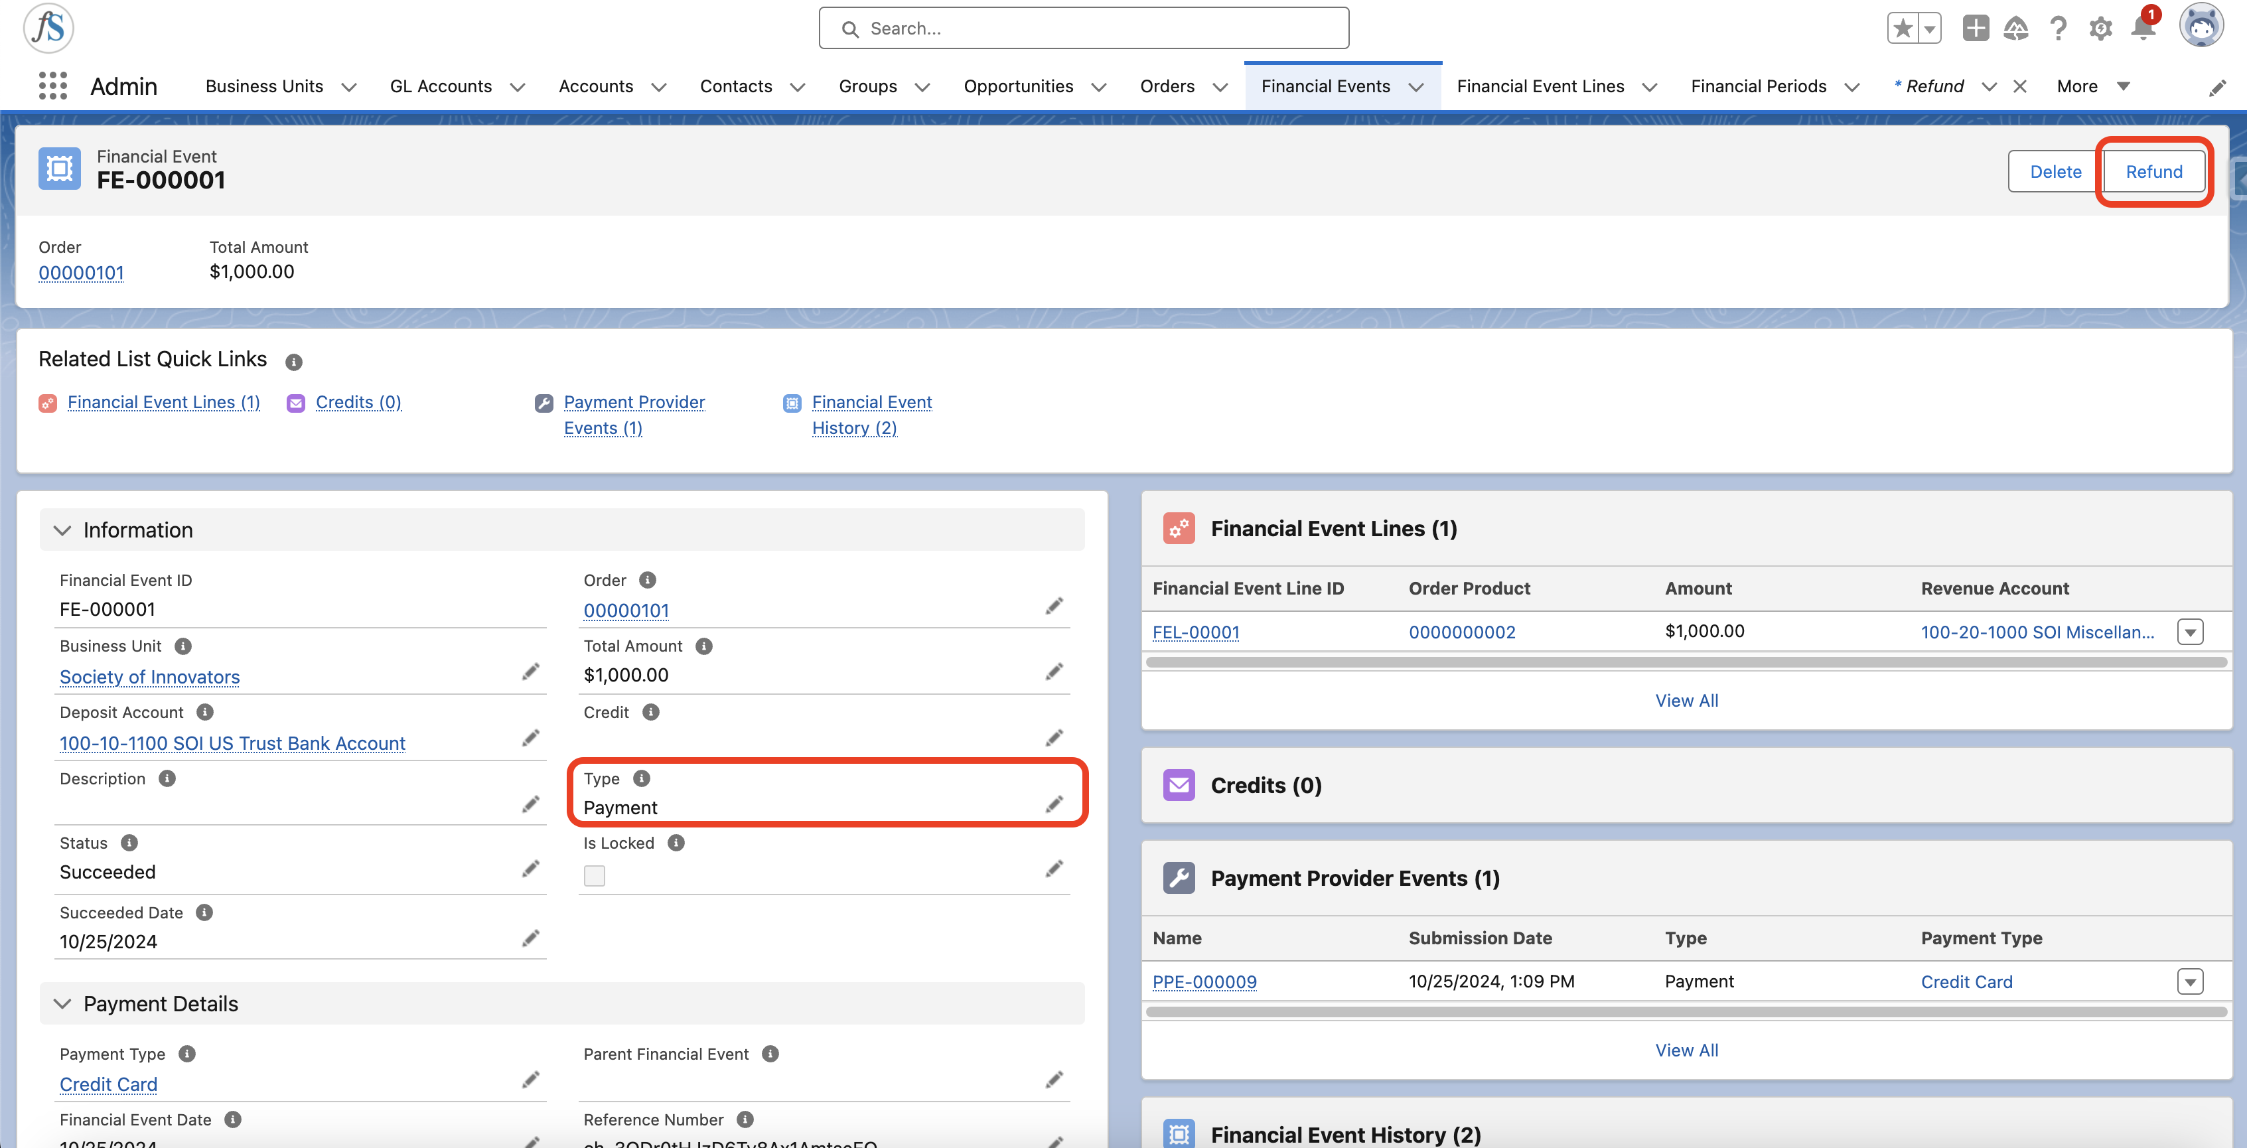This screenshot has width=2247, height=1148.
Task: Edit the Total Amount pencil icon
Action: pyautogui.click(x=1054, y=672)
